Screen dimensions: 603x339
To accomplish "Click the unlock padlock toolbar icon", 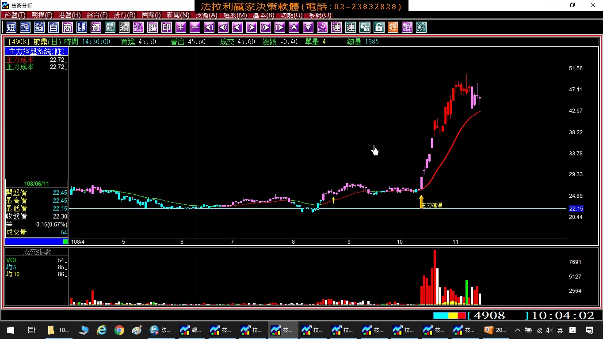I will 379,27.
